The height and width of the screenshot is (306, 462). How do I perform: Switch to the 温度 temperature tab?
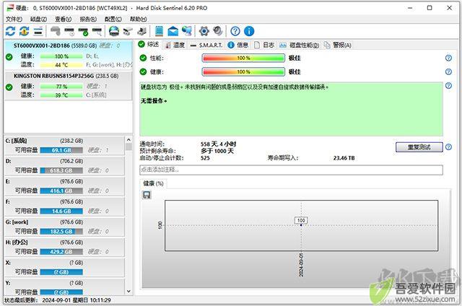(x=175, y=45)
